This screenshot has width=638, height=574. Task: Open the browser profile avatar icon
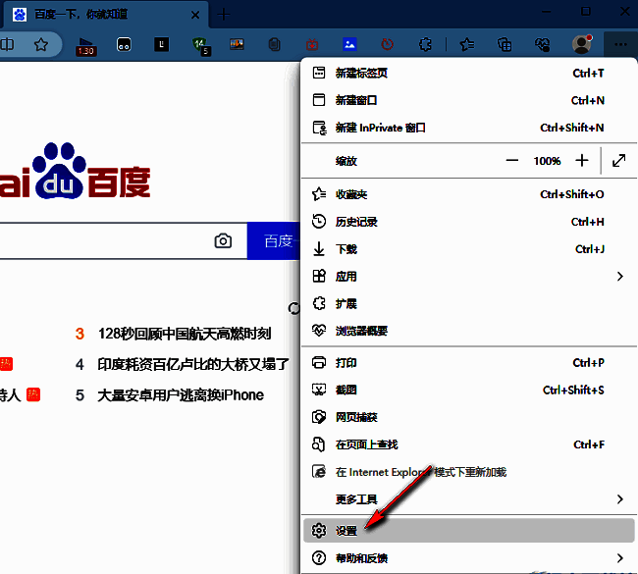click(582, 44)
